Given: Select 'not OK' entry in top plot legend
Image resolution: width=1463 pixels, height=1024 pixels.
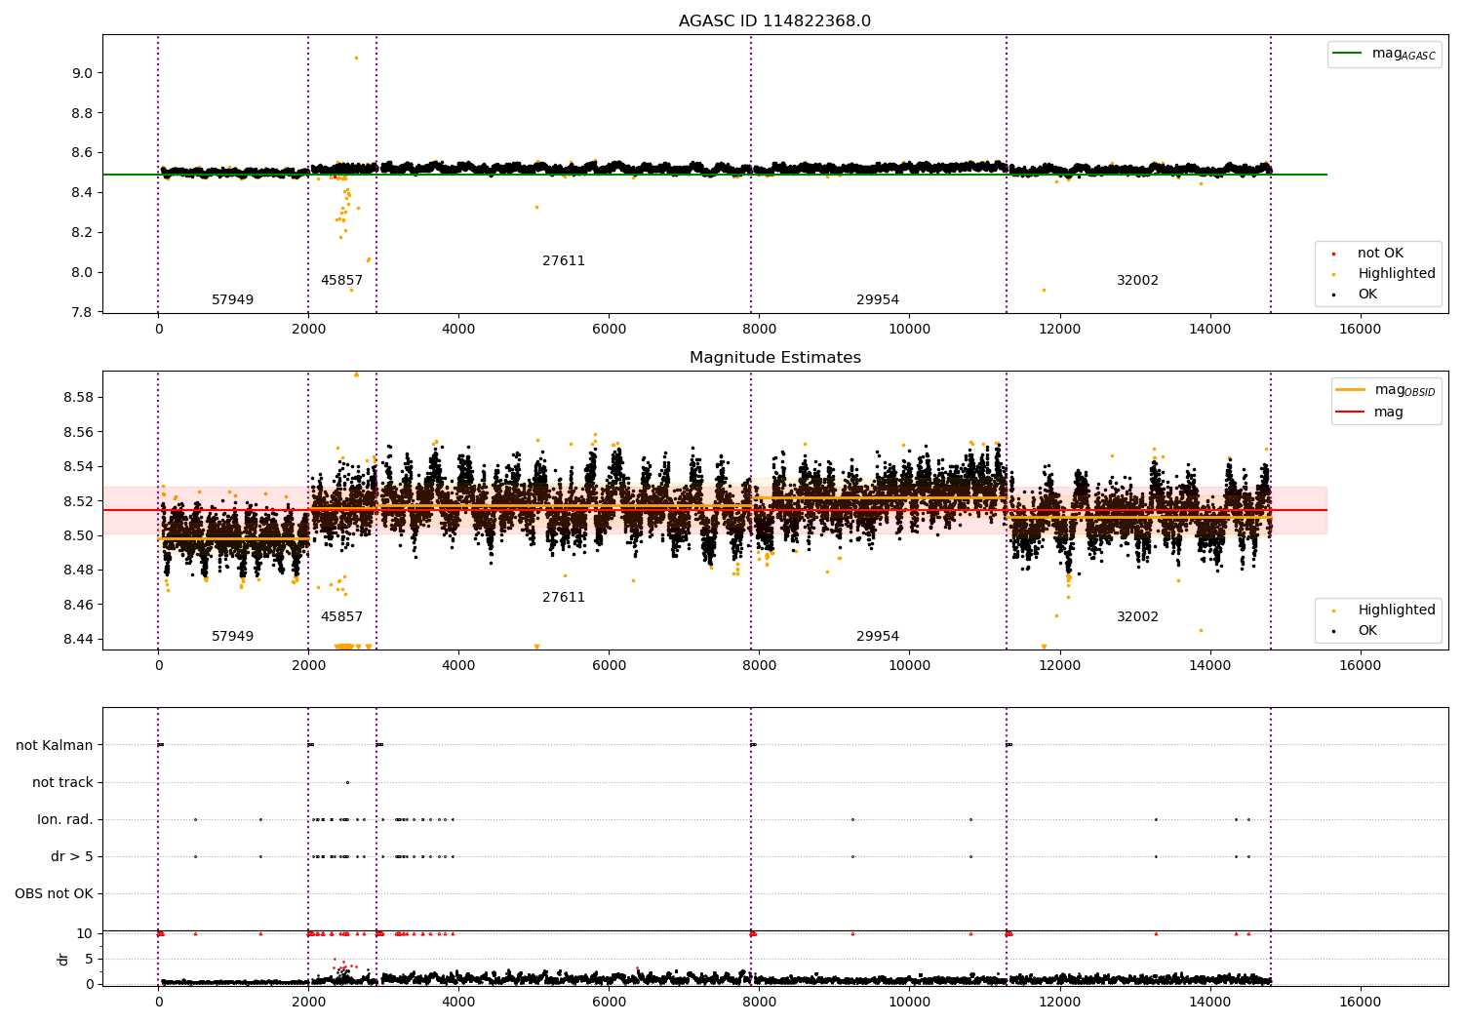Looking at the screenshot, I should point(1380,254).
